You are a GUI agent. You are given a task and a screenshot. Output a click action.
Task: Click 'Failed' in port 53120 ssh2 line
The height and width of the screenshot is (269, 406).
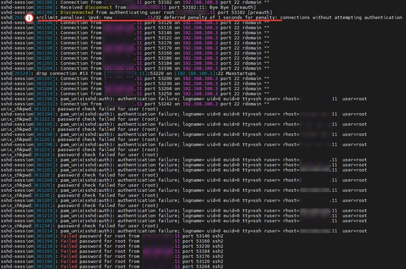pyautogui.click(x=68, y=261)
